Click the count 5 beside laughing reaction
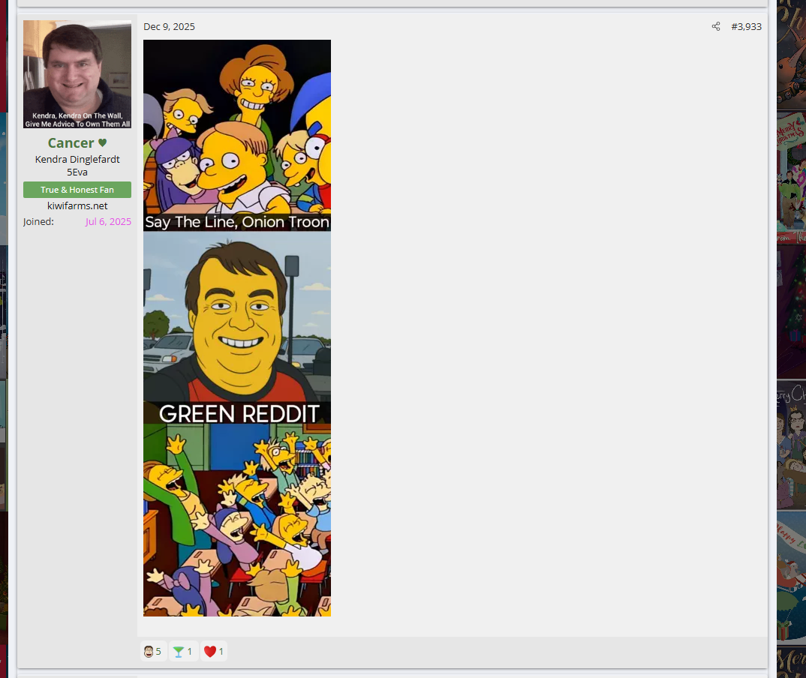 click(158, 652)
